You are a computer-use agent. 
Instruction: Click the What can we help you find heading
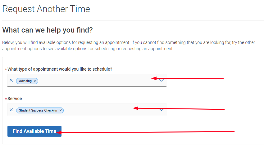[x=48, y=30]
